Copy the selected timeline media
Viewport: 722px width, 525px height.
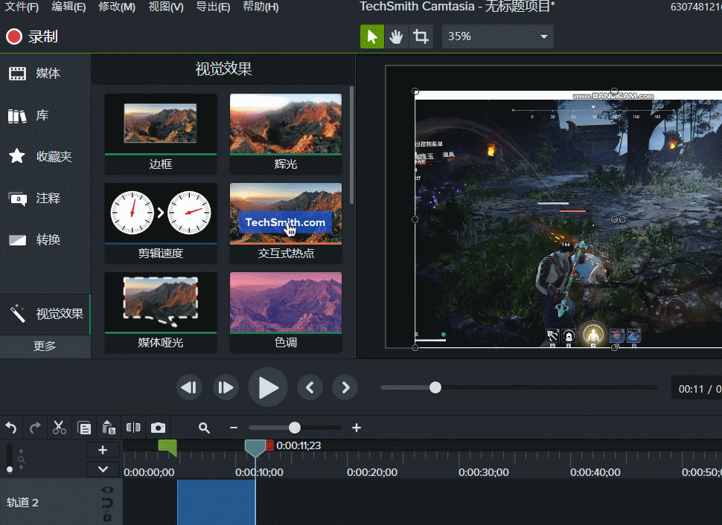click(84, 428)
